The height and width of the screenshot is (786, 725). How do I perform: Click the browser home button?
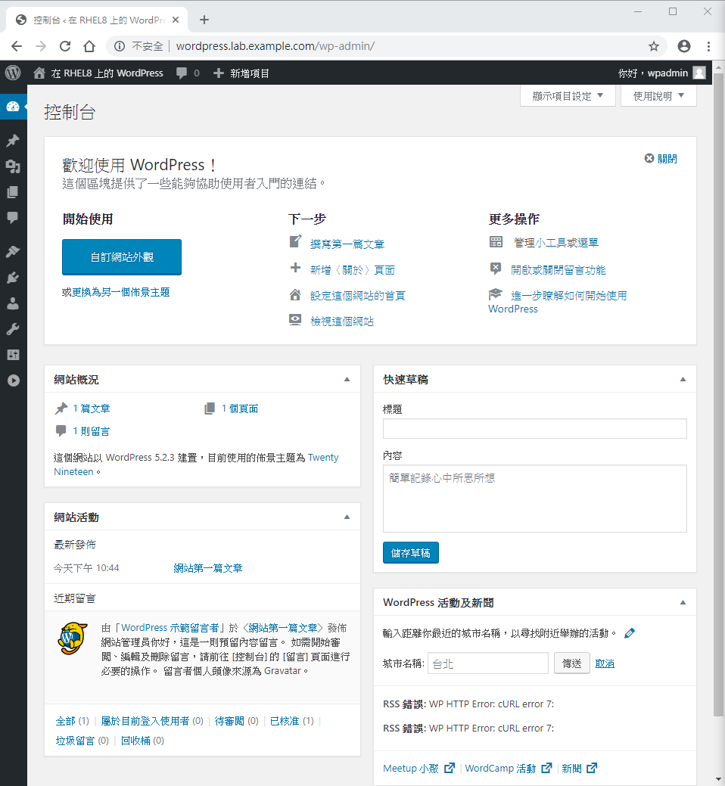[89, 46]
